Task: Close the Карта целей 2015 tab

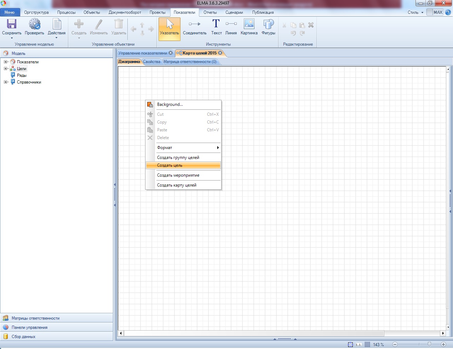Action: [x=220, y=53]
